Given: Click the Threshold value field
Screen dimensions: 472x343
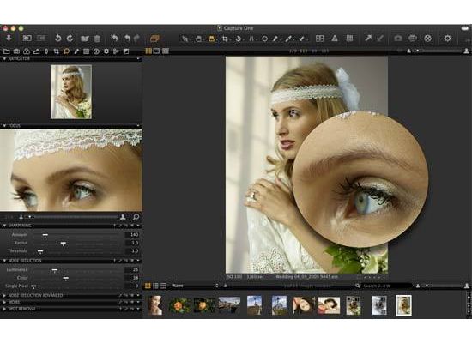Looking at the screenshot, I should 132,250.
